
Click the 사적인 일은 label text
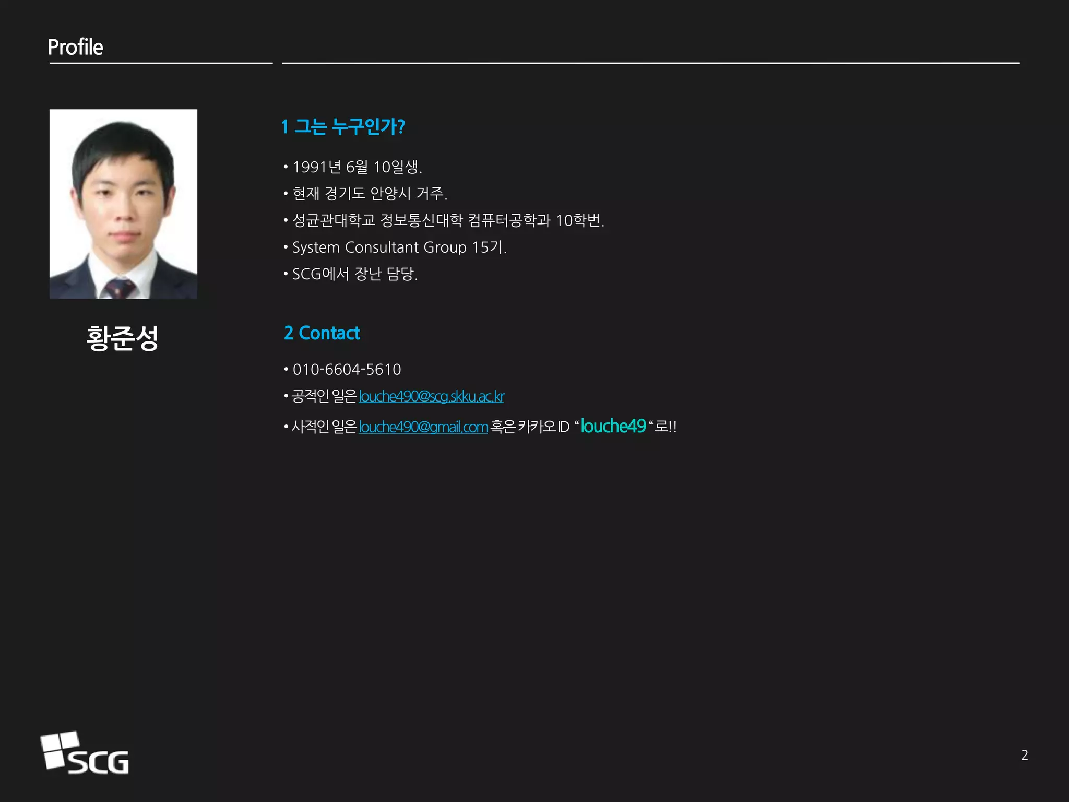(x=324, y=427)
